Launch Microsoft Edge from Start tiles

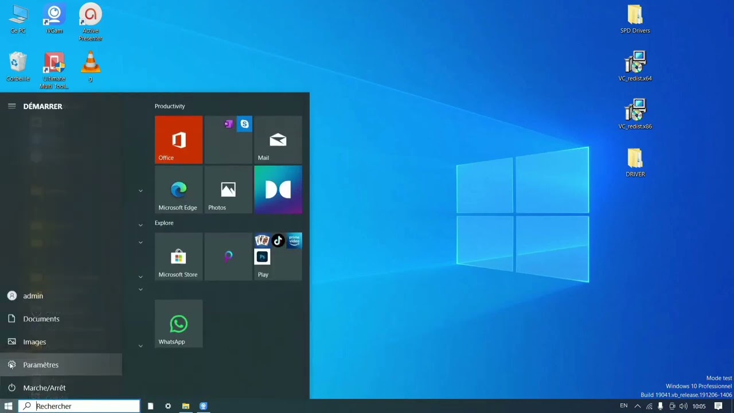tap(178, 190)
